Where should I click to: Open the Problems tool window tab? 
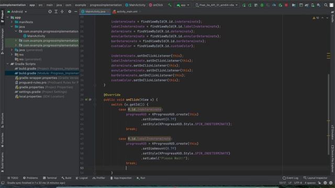click(x=30, y=178)
